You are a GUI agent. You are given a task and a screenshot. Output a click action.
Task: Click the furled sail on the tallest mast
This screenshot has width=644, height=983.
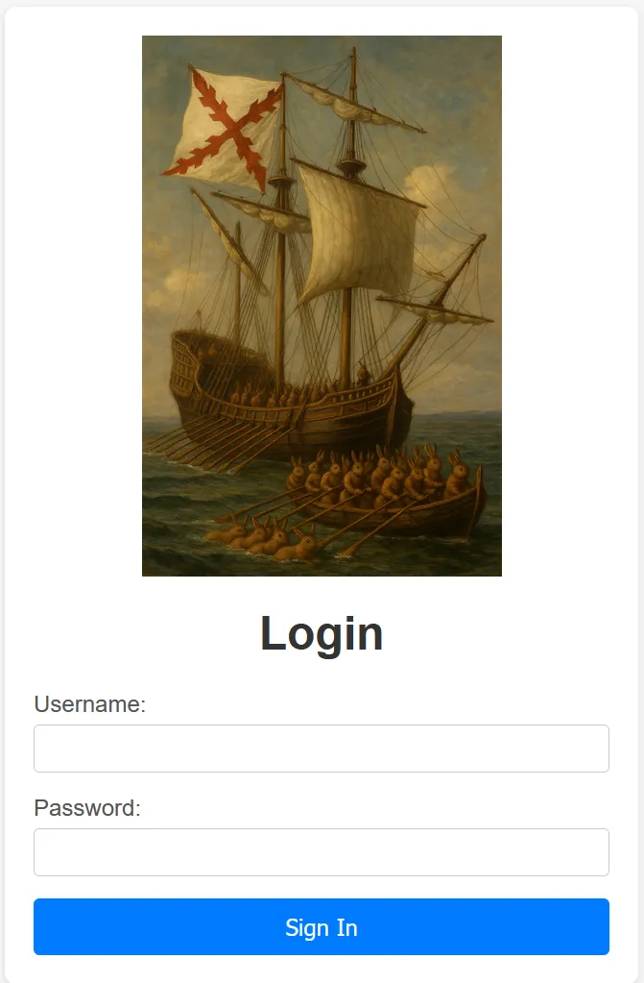(x=357, y=104)
